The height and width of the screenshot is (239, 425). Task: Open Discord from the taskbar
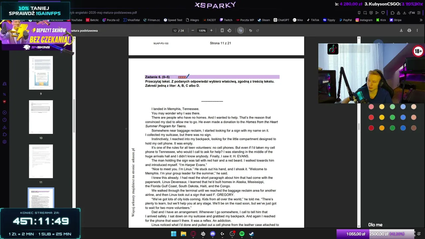click(213, 234)
